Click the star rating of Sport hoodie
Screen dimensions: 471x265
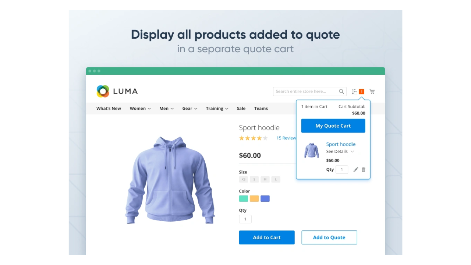point(254,138)
